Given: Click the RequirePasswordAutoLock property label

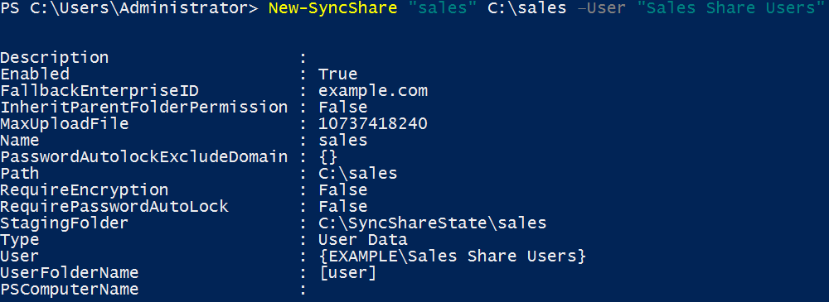Looking at the screenshot, I should [114, 207].
